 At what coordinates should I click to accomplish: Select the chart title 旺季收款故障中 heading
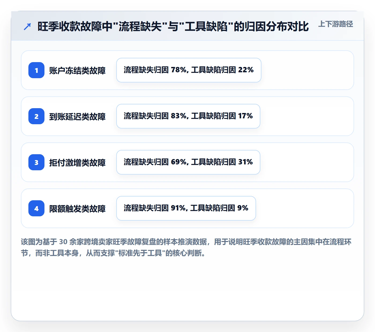(x=173, y=27)
